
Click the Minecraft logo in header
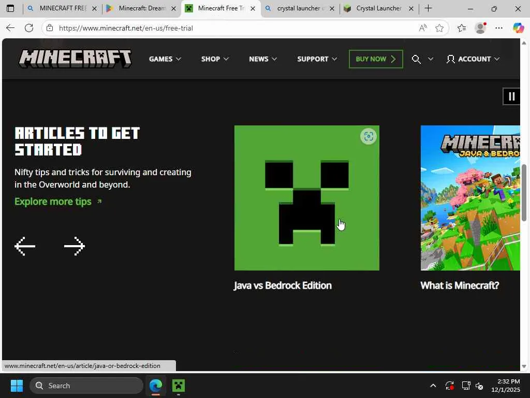tap(75, 59)
